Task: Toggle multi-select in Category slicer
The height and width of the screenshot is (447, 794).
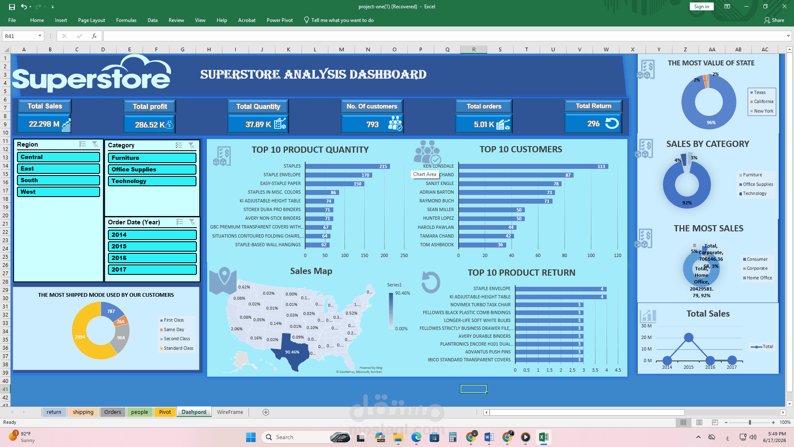Action: 179,145
